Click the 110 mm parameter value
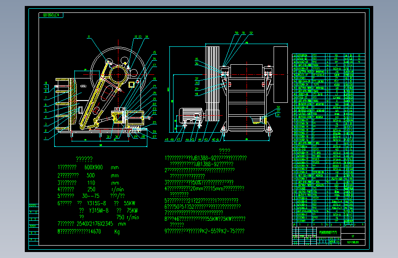 click(91, 183)
